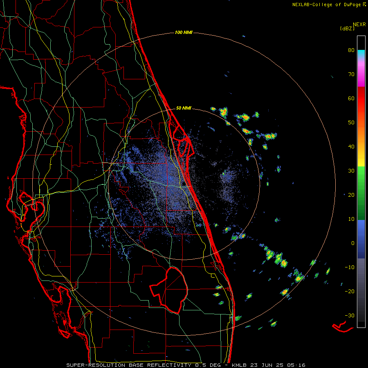Click the KMLB station identifier in caption
Screen dimensions: 368x368
pyautogui.click(x=239, y=365)
